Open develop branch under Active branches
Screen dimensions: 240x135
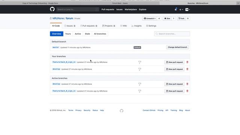(x=56, y=84)
